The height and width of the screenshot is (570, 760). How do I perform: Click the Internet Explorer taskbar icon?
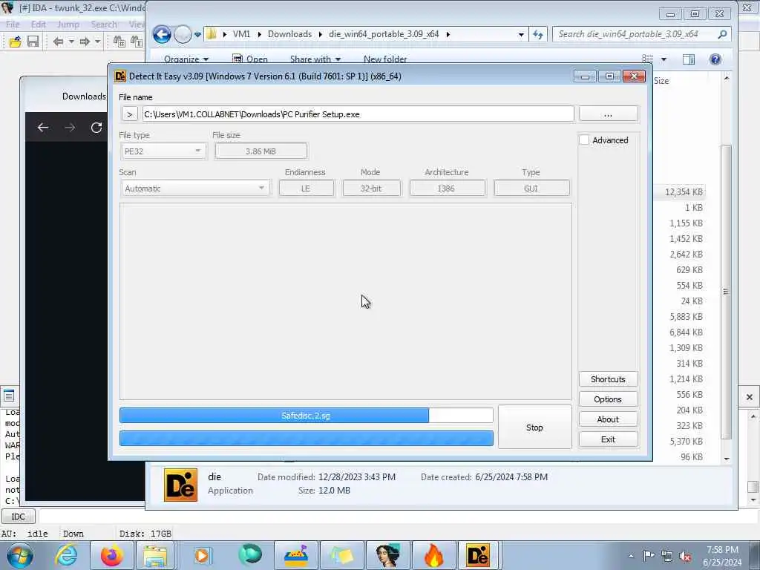[66, 555]
